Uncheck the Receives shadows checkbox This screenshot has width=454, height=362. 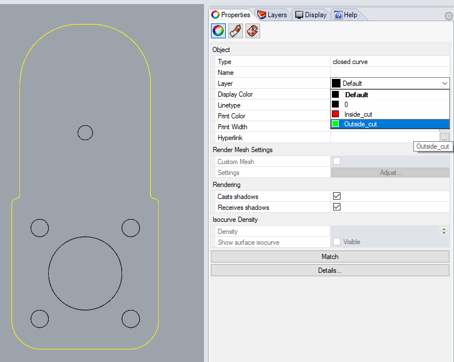coord(337,207)
